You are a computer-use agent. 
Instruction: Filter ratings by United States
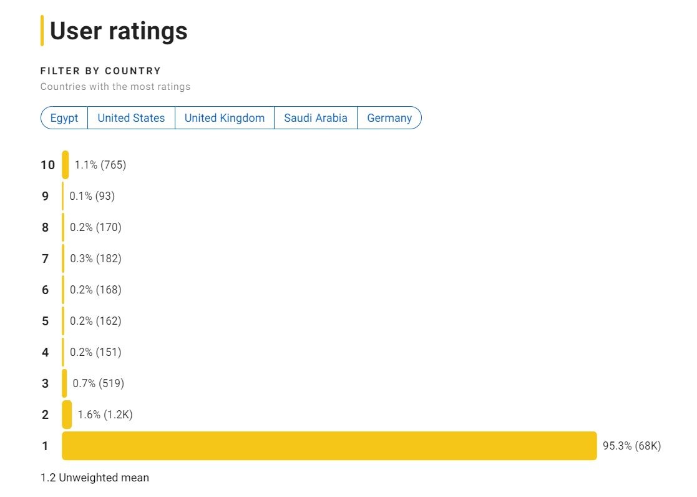point(131,118)
